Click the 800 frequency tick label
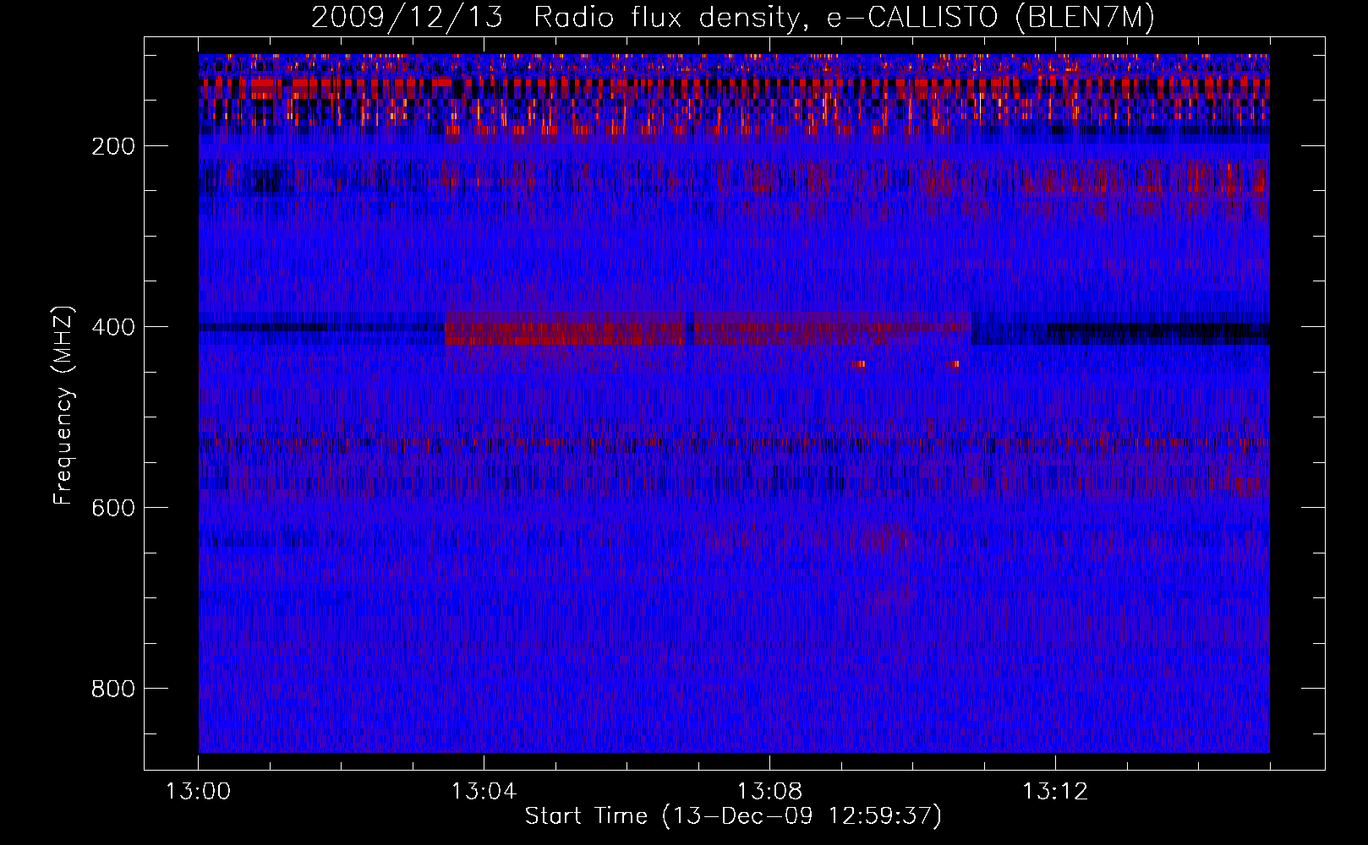The image size is (1368, 845). tap(113, 689)
